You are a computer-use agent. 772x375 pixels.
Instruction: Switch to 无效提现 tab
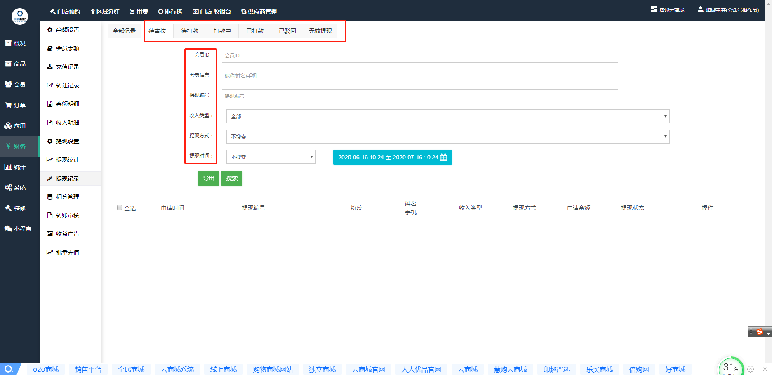[x=320, y=31]
